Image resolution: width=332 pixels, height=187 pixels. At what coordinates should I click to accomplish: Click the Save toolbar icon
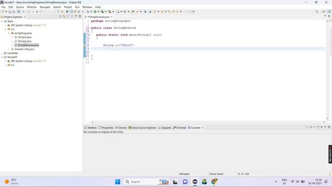tap(10, 11)
